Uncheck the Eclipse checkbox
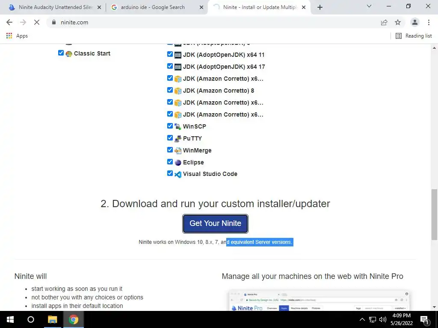 click(170, 161)
